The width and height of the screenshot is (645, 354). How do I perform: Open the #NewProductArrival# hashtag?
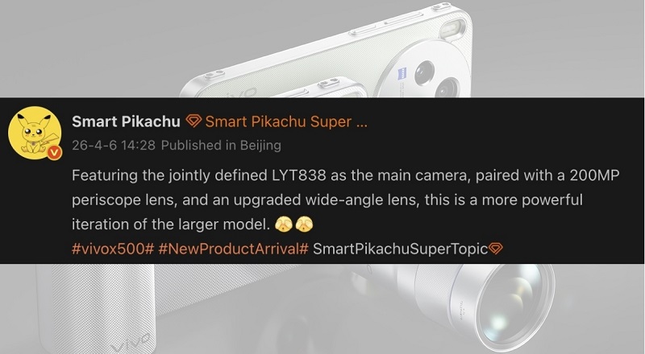pyautogui.click(x=233, y=249)
